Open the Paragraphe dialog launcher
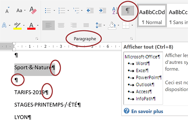 click(131, 39)
